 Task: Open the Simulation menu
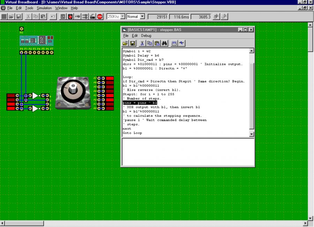coord(44,8)
